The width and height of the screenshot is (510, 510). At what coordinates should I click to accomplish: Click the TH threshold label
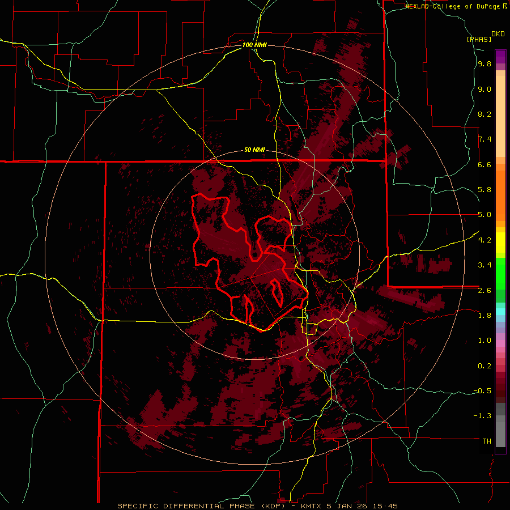pyautogui.click(x=487, y=441)
